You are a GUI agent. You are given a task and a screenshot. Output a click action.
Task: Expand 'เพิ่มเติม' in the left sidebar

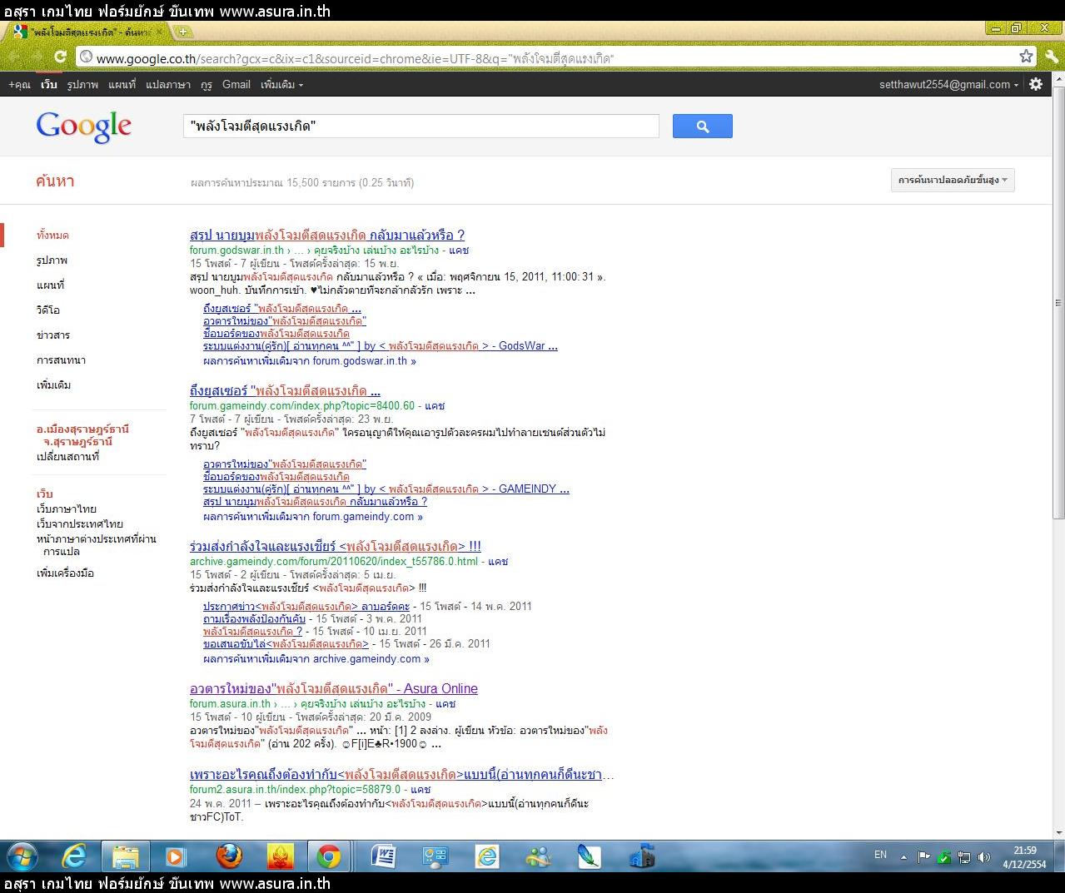[x=53, y=385]
